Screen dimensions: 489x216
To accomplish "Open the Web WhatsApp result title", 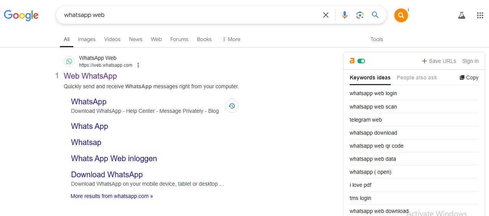I will (x=90, y=76).
